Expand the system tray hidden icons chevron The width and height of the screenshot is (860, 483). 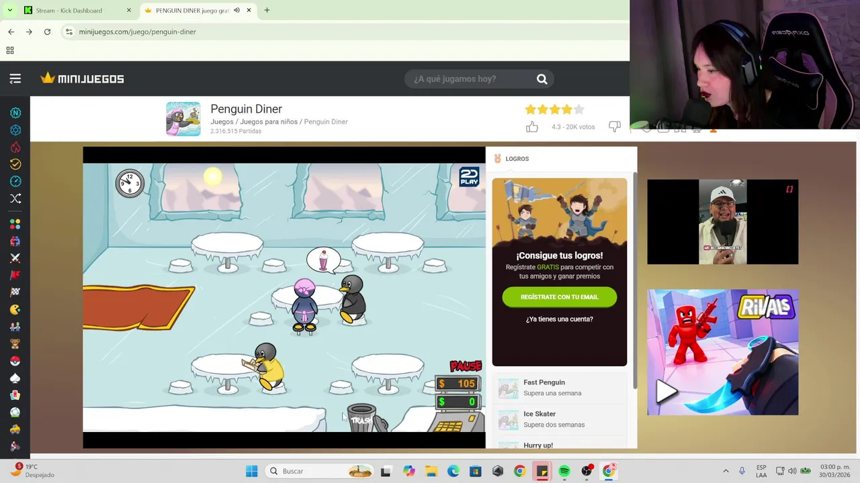click(x=726, y=471)
